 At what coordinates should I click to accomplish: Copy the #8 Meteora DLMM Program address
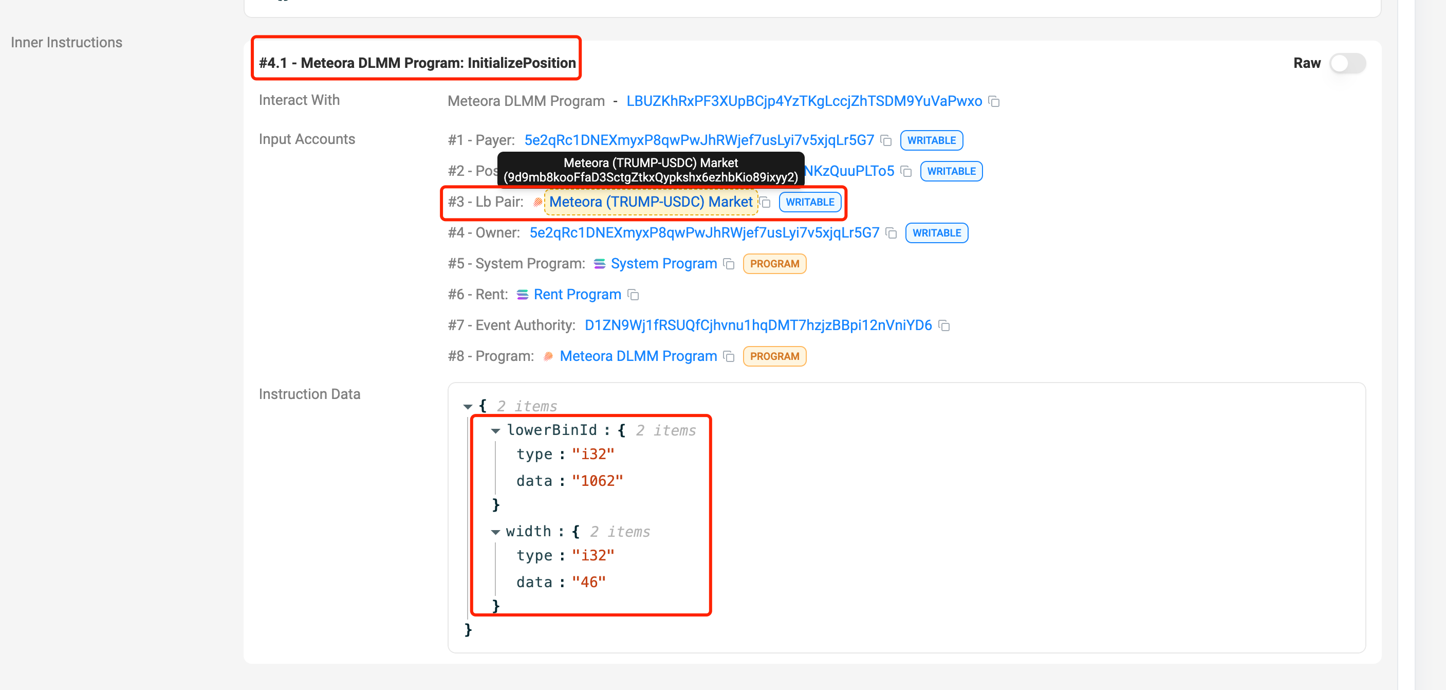pyautogui.click(x=729, y=357)
